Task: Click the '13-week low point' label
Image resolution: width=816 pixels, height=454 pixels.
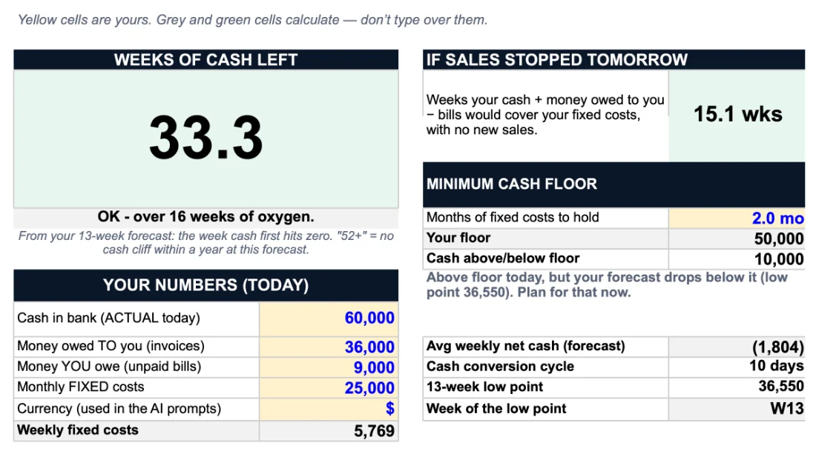Action: tap(484, 387)
